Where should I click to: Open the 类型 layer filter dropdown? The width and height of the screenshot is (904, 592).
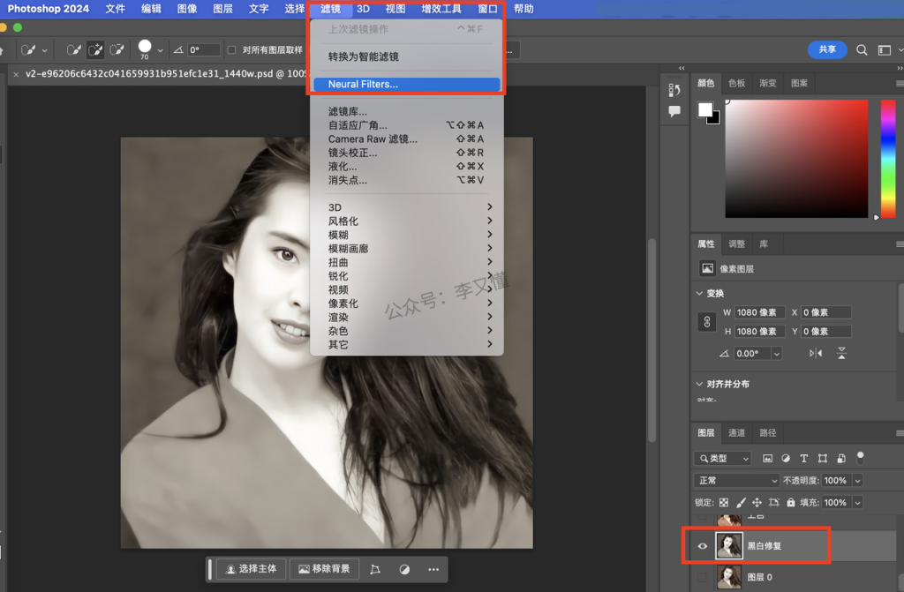723,458
